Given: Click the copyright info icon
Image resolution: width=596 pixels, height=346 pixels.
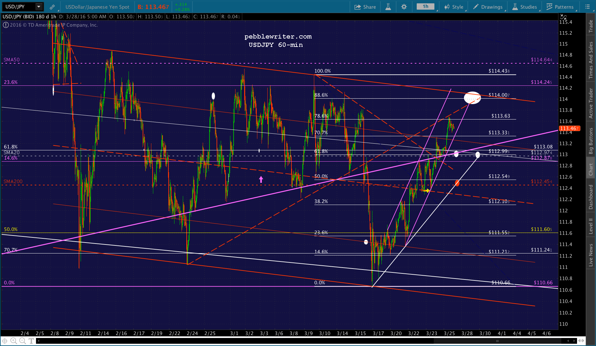Looking at the screenshot, I should [6, 25].
